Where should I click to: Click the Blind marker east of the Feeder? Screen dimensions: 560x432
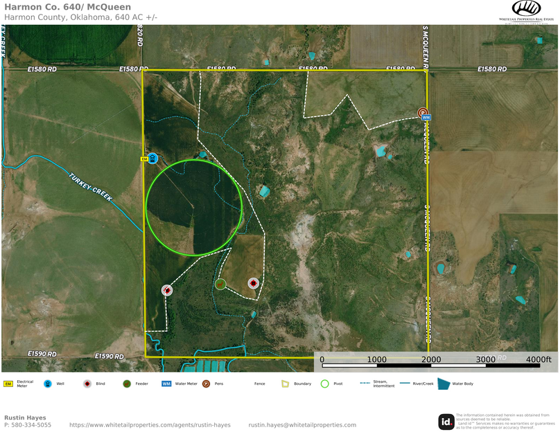coord(254,283)
